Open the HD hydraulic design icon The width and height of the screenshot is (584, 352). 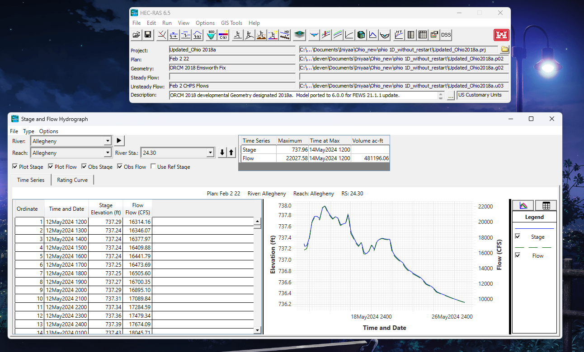285,35
